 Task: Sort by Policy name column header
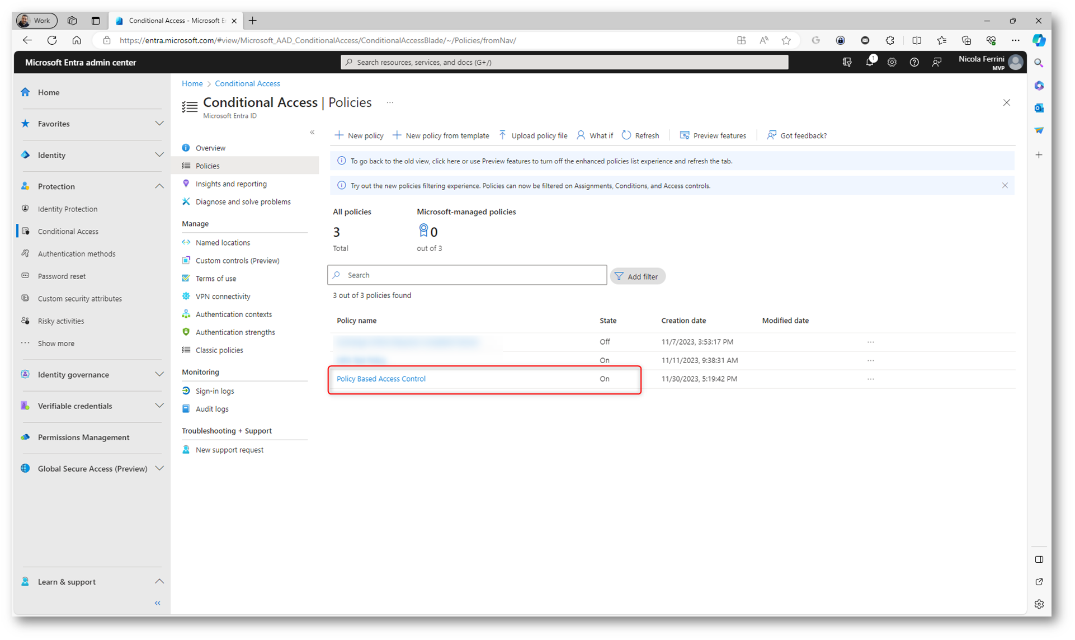pos(356,321)
